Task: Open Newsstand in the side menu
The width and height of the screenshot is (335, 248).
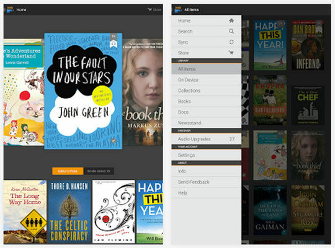Action: (x=207, y=122)
